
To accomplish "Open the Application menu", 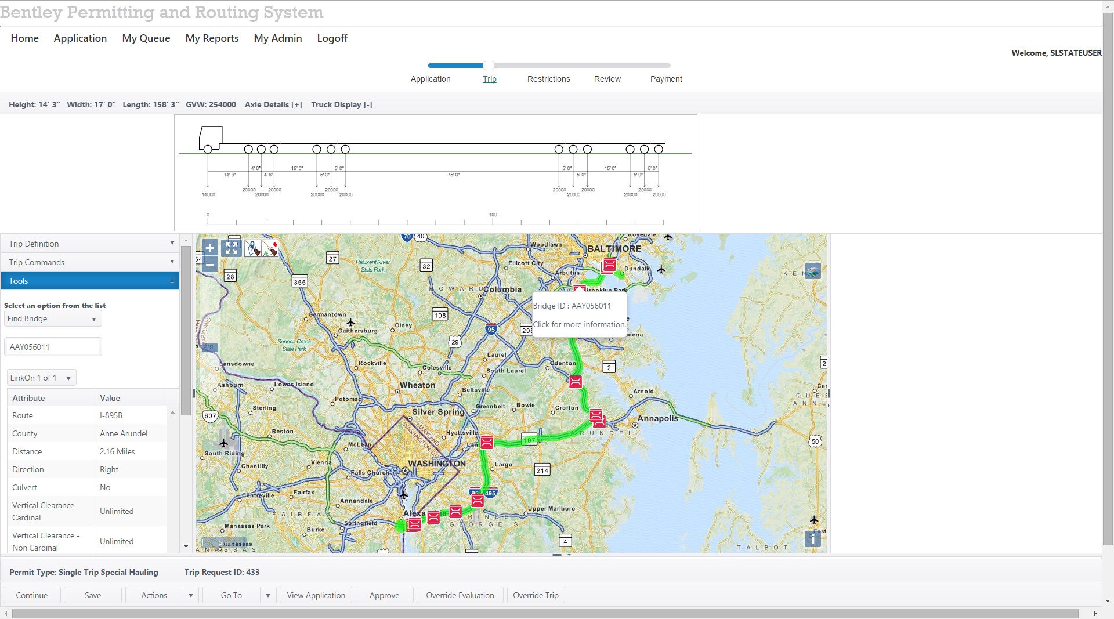I will (80, 38).
